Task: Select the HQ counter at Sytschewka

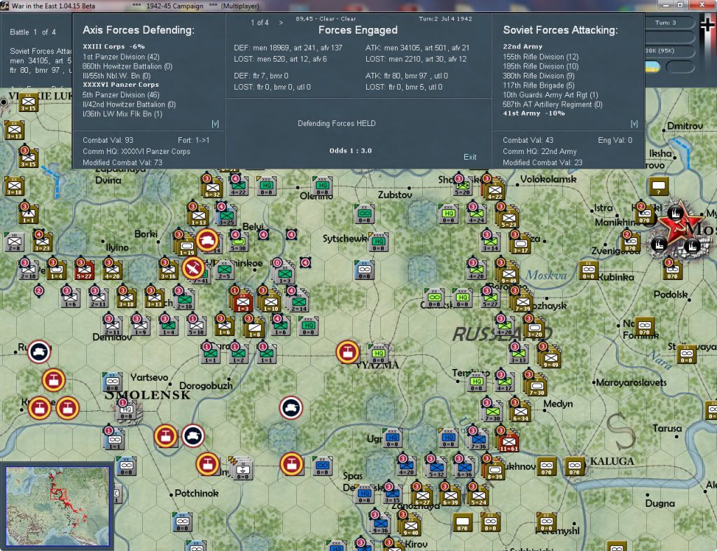Action: coord(379,242)
